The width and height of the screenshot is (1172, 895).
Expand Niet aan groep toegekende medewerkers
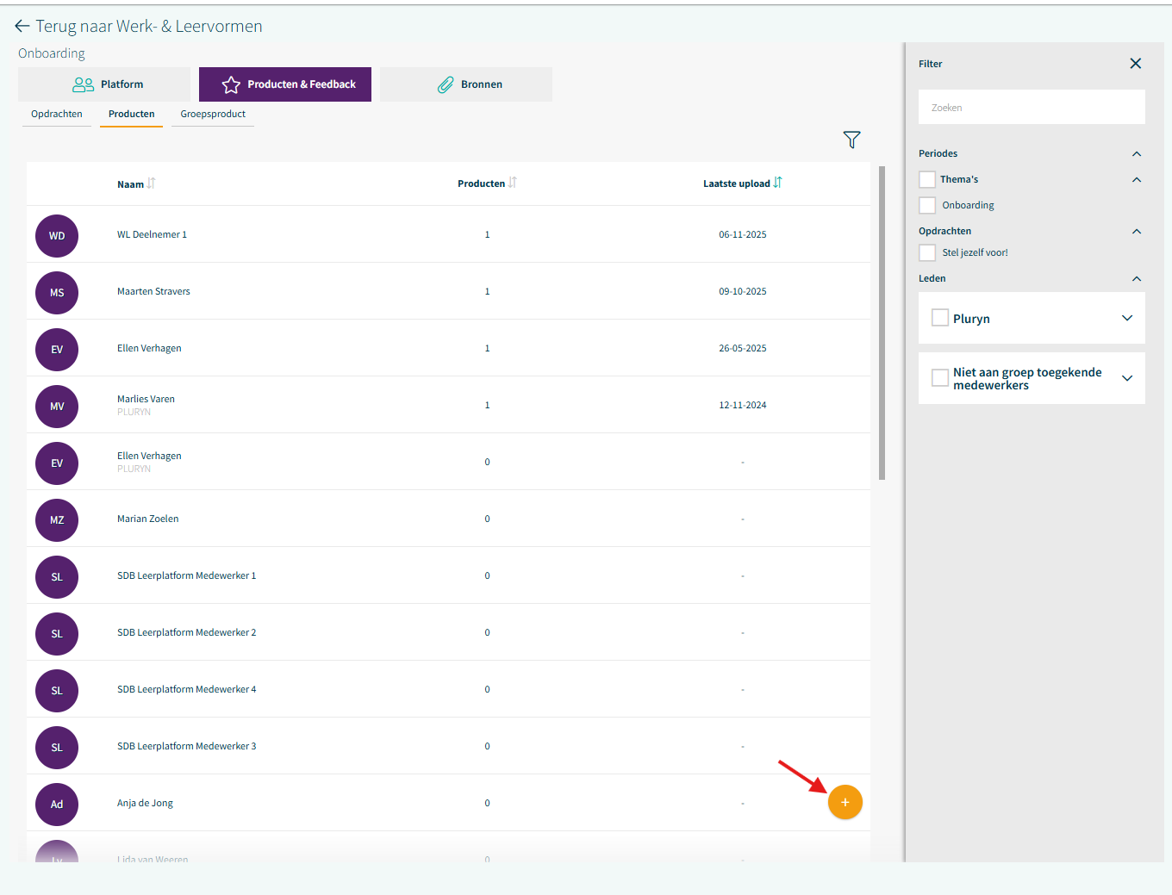1126,378
